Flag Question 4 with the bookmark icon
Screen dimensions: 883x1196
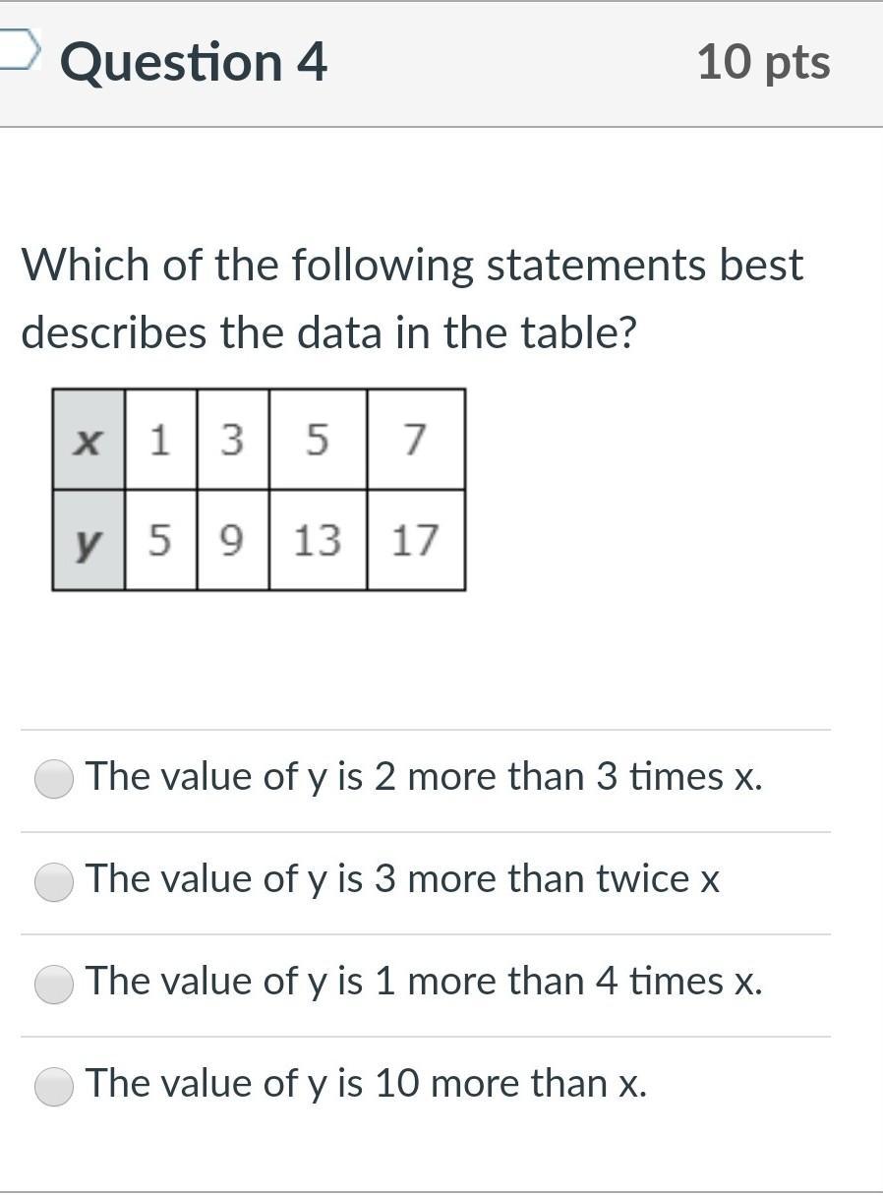(20, 50)
